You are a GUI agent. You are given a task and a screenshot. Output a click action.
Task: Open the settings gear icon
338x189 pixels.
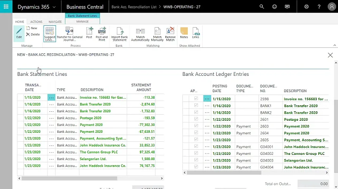306,7
